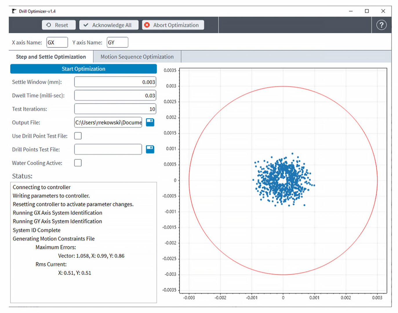The height and width of the screenshot is (313, 398).
Task: Click the Reset circular arrow icon
Action: 48,25
